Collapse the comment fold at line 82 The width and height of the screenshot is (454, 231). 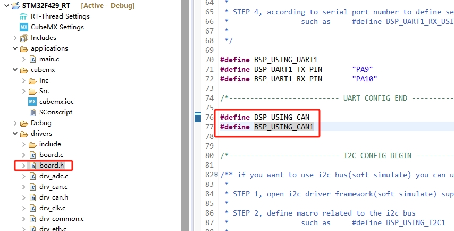pyautogui.click(x=216, y=175)
